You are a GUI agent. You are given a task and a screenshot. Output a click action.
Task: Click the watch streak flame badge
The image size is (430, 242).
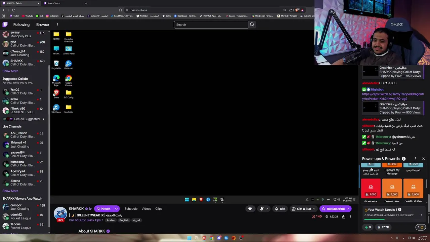(420, 227)
